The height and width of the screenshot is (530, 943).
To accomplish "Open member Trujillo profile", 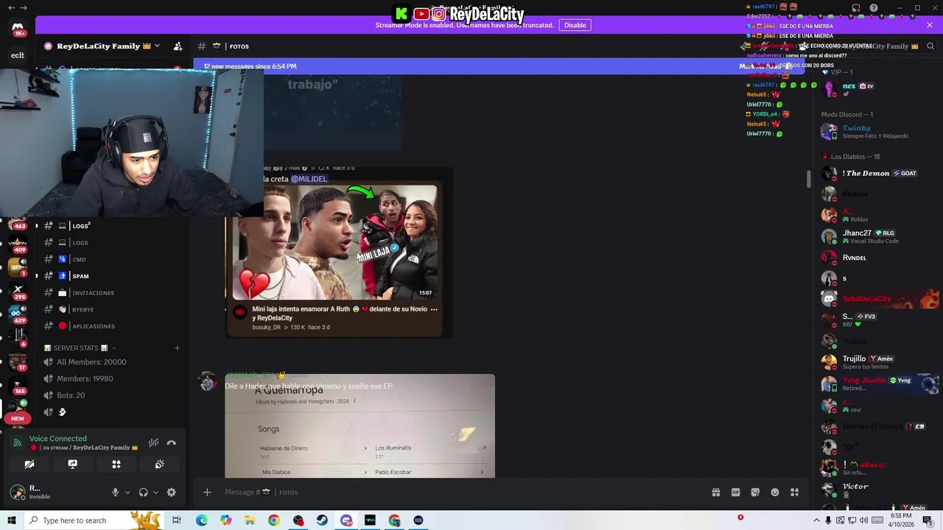I will (x=877, y=362).
